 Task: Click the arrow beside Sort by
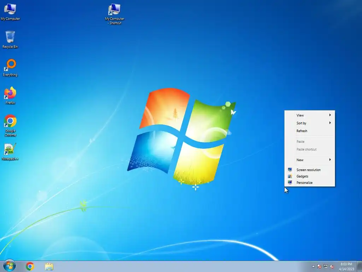point(330,123)
